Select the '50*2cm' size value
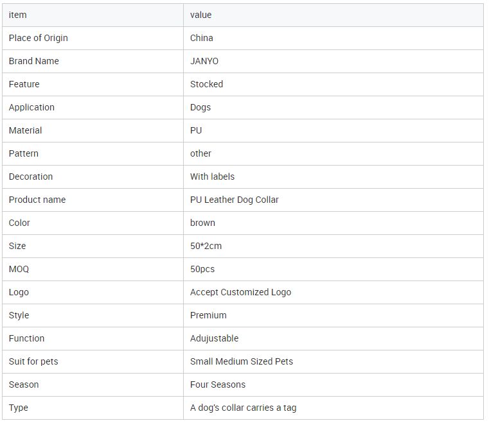489x423 pixels. 206,246
